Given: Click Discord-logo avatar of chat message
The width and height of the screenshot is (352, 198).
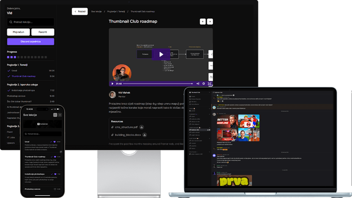Looking at the screenshot, I should click(x=214, y=155).
